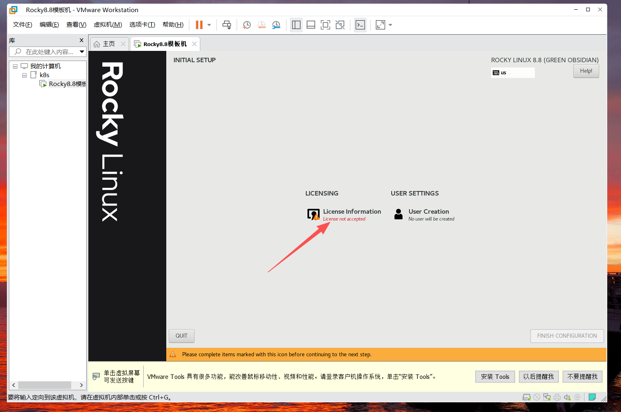Viewport: 621px width, 412px height.
Task: Maximize the VMware Workstation window
Action: (x=588, y=10)
